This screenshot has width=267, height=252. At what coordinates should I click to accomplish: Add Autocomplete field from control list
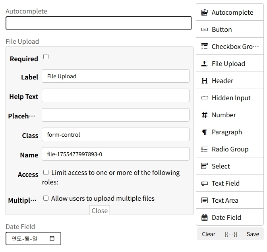[x=230, y=12]
